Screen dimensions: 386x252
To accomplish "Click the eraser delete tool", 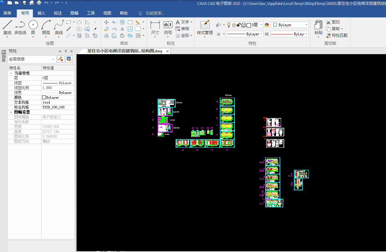I will [x=138, y=22].
